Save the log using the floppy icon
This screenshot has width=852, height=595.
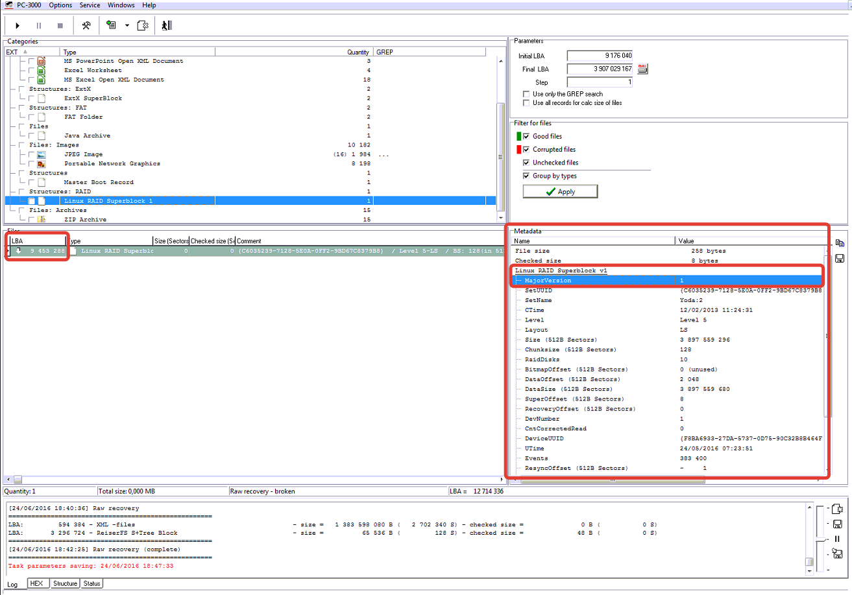837,524
